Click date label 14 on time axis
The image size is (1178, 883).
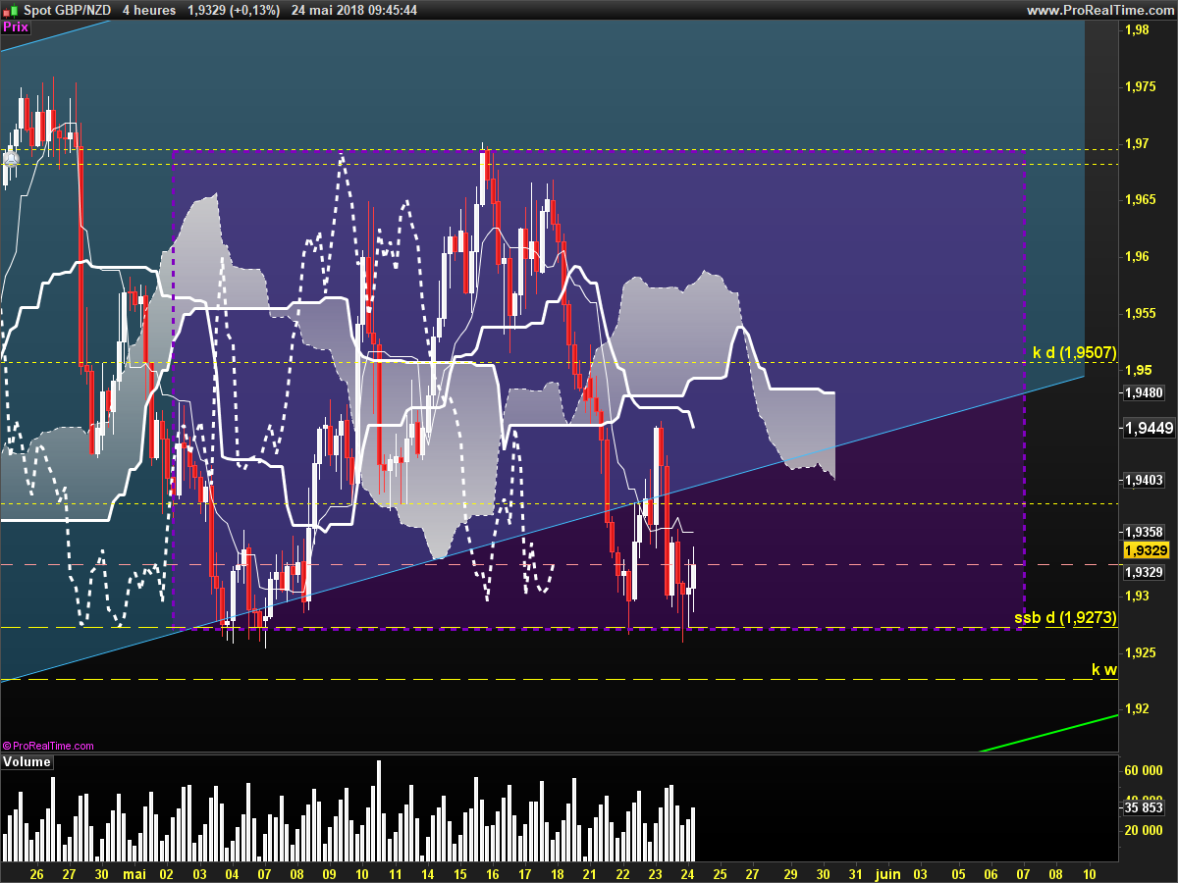(x=427, y=872)
